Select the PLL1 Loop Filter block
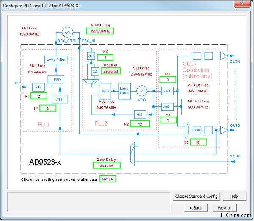Screen dimensions: 254x221 (x=56, y=59)
